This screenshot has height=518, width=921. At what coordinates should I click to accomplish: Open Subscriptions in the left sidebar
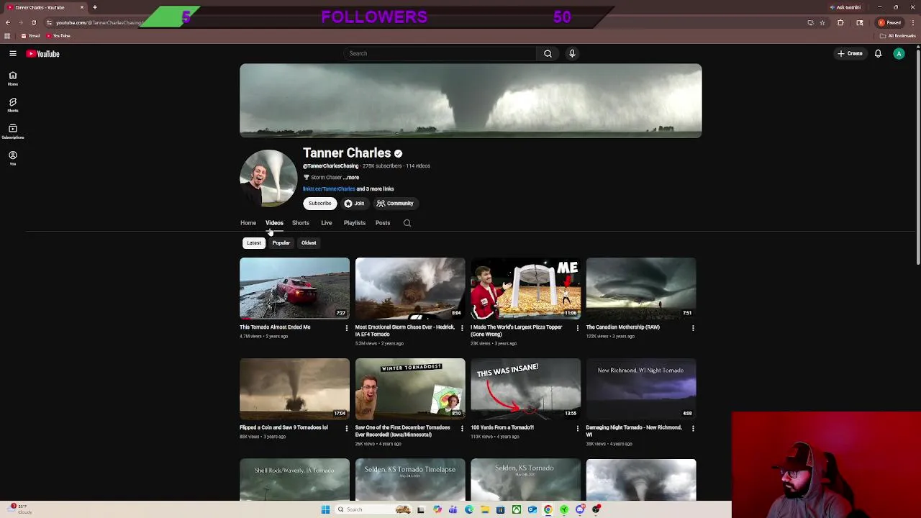[13, 132]
